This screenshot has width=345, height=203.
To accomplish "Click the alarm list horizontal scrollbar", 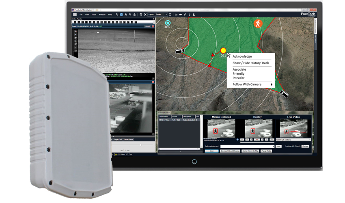I will (x=179, y=149).
